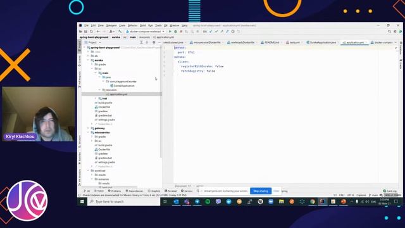Viewport: 405px width, 228px height.
Task: Open Outlook from the taskbar
Action: pyautogui.click(x=176, y=201)
